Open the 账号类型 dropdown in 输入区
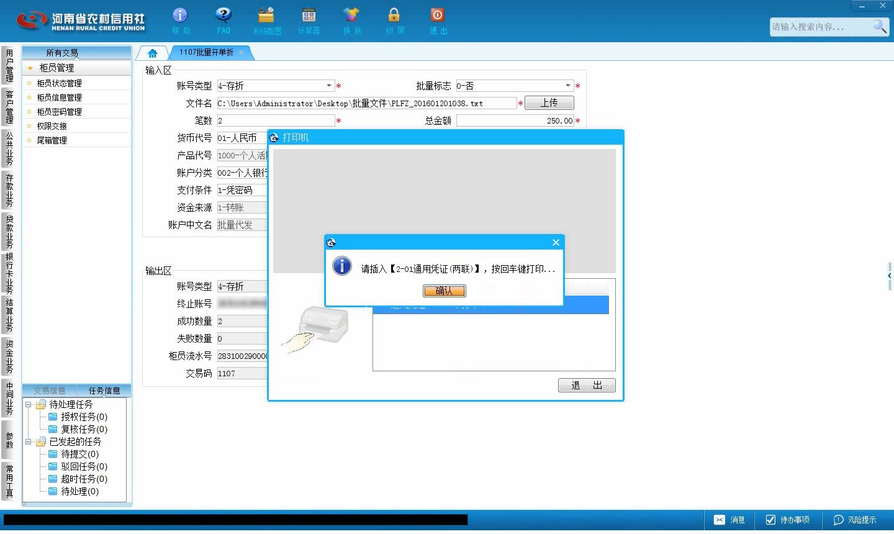 click(329, 86)
